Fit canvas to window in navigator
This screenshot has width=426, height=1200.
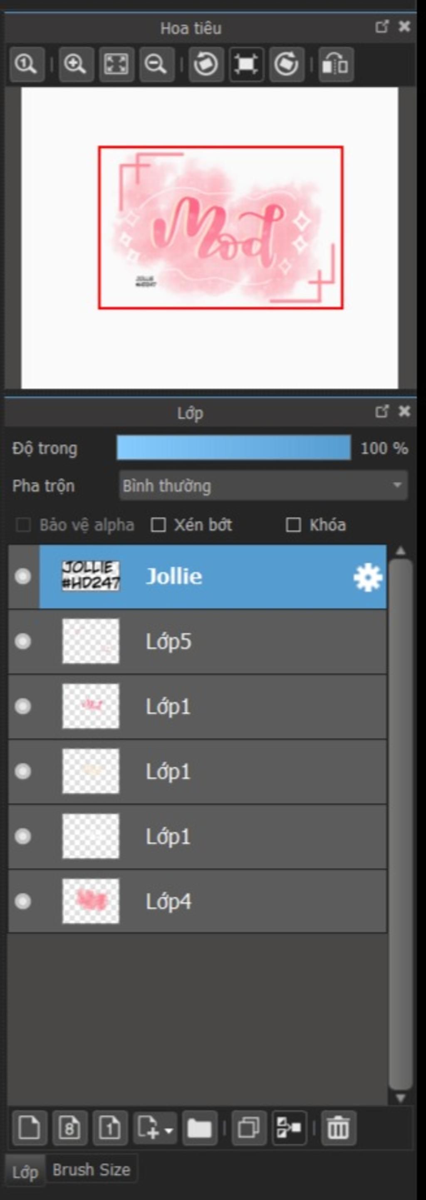point(116,64)
